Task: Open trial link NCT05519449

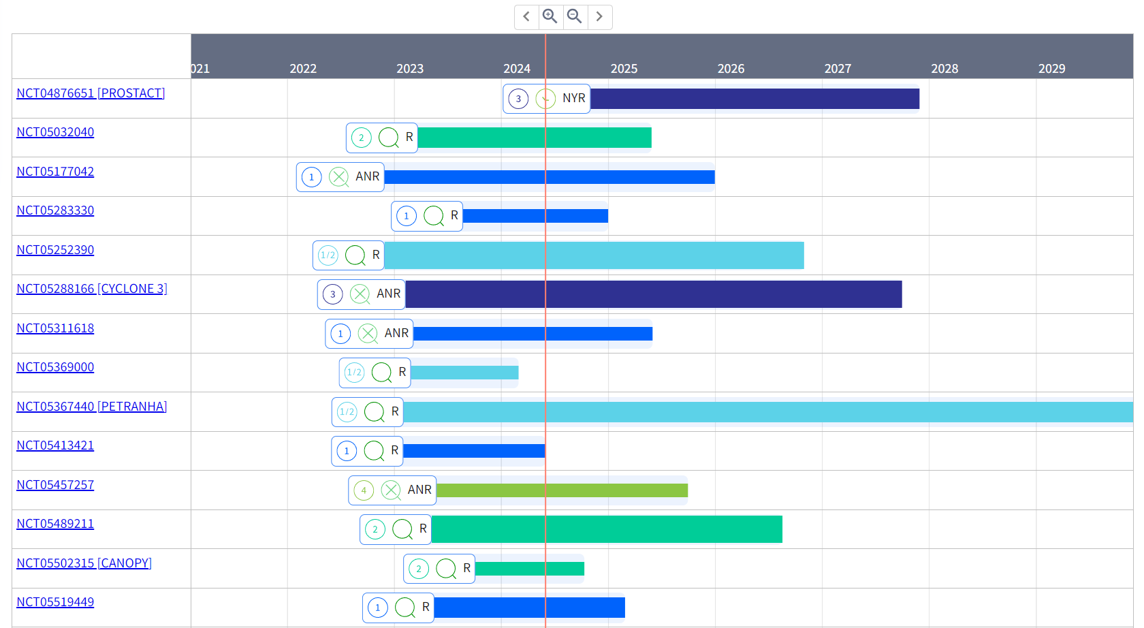Action: (55, 602)
